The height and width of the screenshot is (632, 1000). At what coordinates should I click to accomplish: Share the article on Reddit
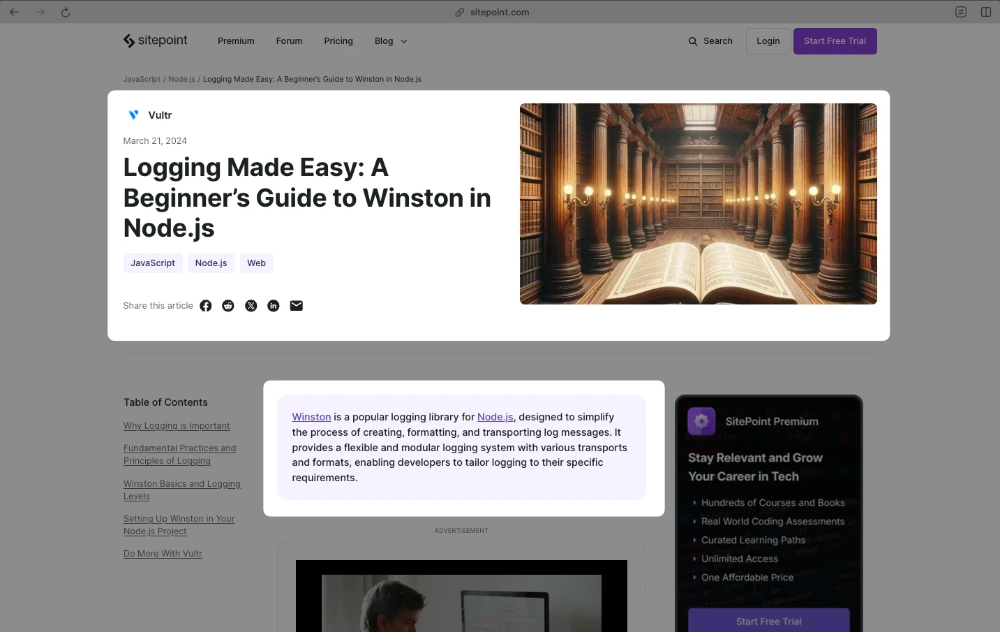(x=228, y=306)
